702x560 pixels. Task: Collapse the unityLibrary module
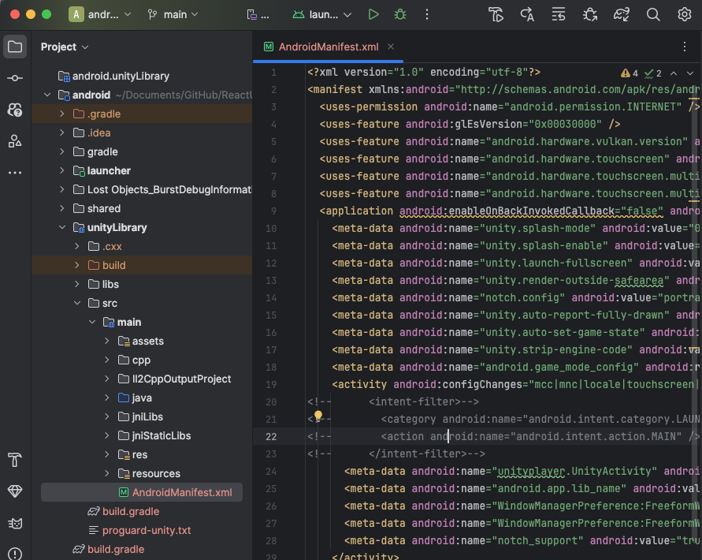pos(61,227)
